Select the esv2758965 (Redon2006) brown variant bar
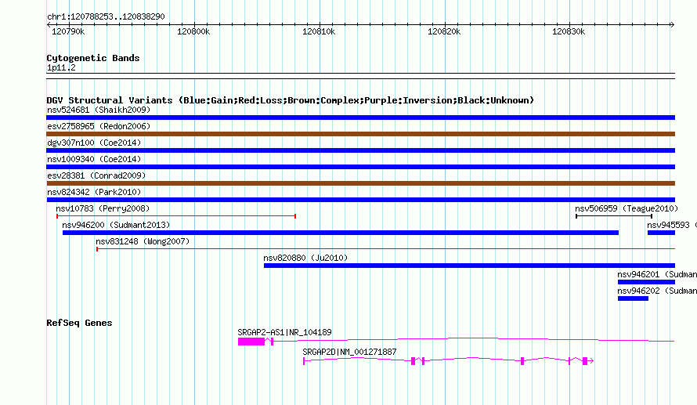Viewport: 697px width, 405px height. [360, 134]
